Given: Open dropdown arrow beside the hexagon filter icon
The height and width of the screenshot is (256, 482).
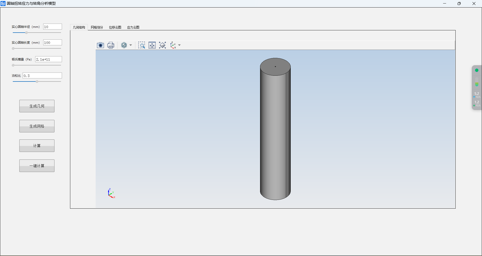Looking at the screenshot, I should click(131, 45).
